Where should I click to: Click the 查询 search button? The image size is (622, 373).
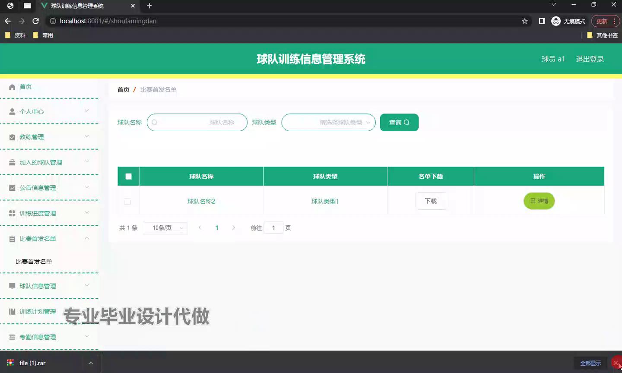[x=399, y=123]
